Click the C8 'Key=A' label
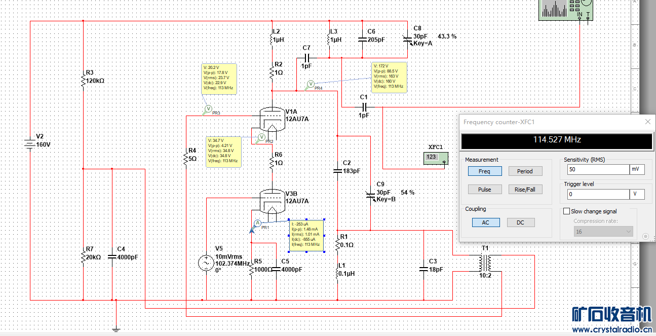Screen dimensions: 656x336 (423, 44)
